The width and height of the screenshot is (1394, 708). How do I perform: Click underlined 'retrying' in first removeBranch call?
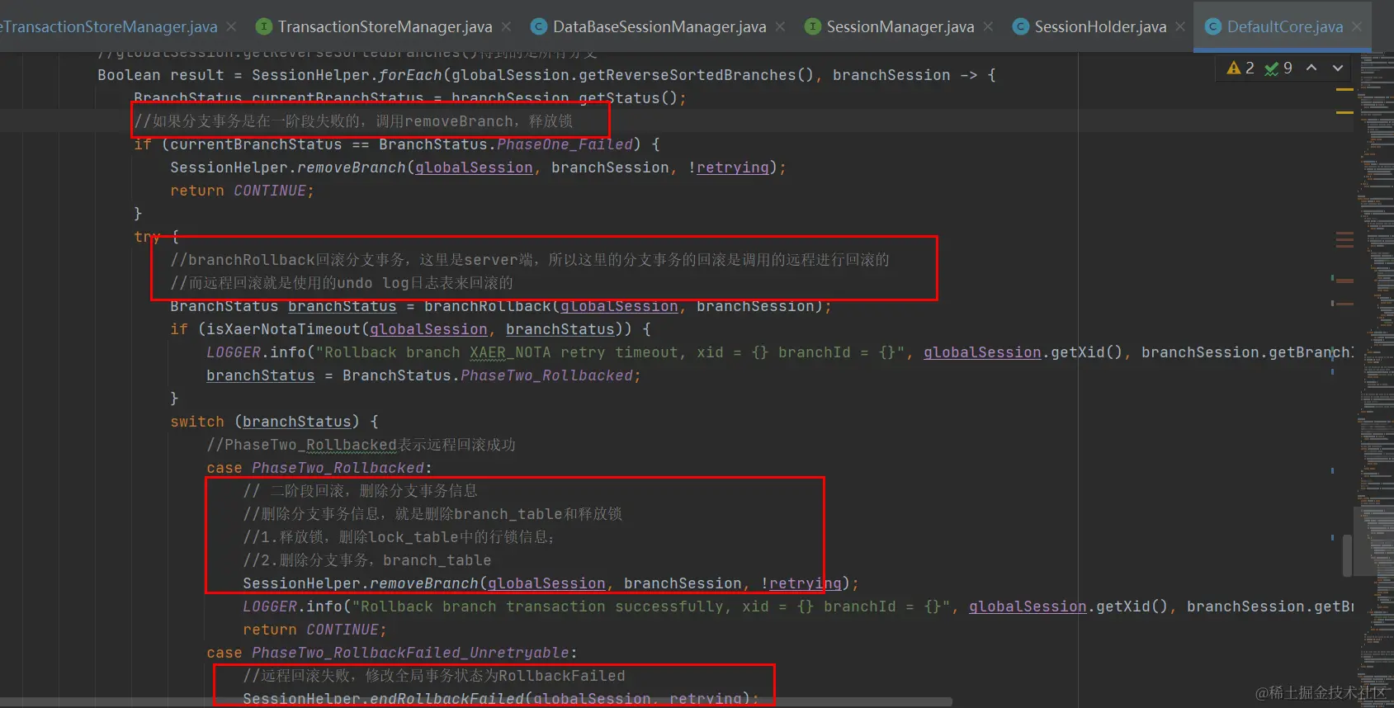(733, 168)
